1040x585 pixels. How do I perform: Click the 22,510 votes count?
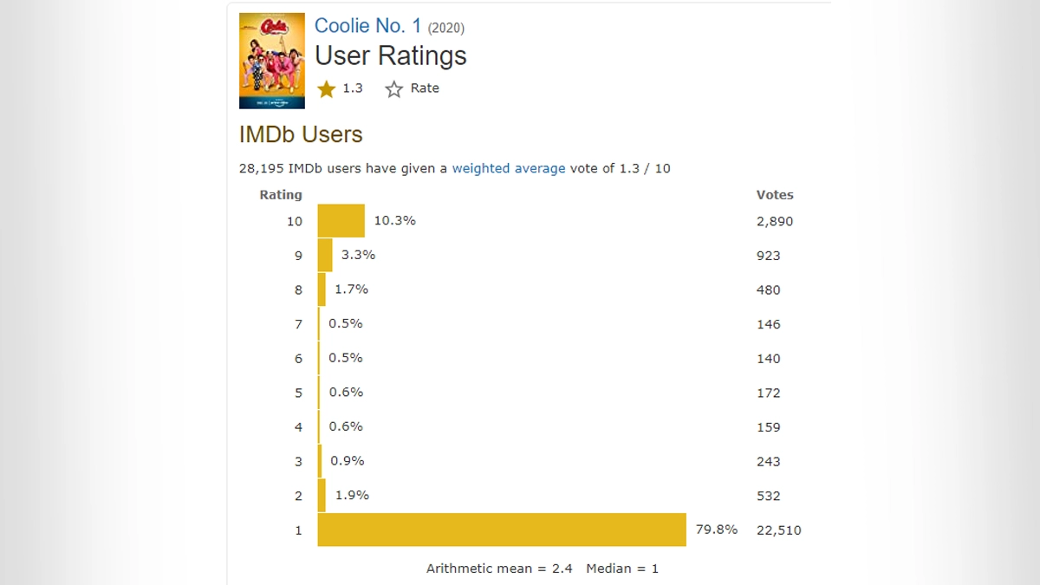click(x=778, y=530)
